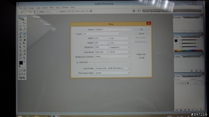Open the Image menu

coord(31,8)
